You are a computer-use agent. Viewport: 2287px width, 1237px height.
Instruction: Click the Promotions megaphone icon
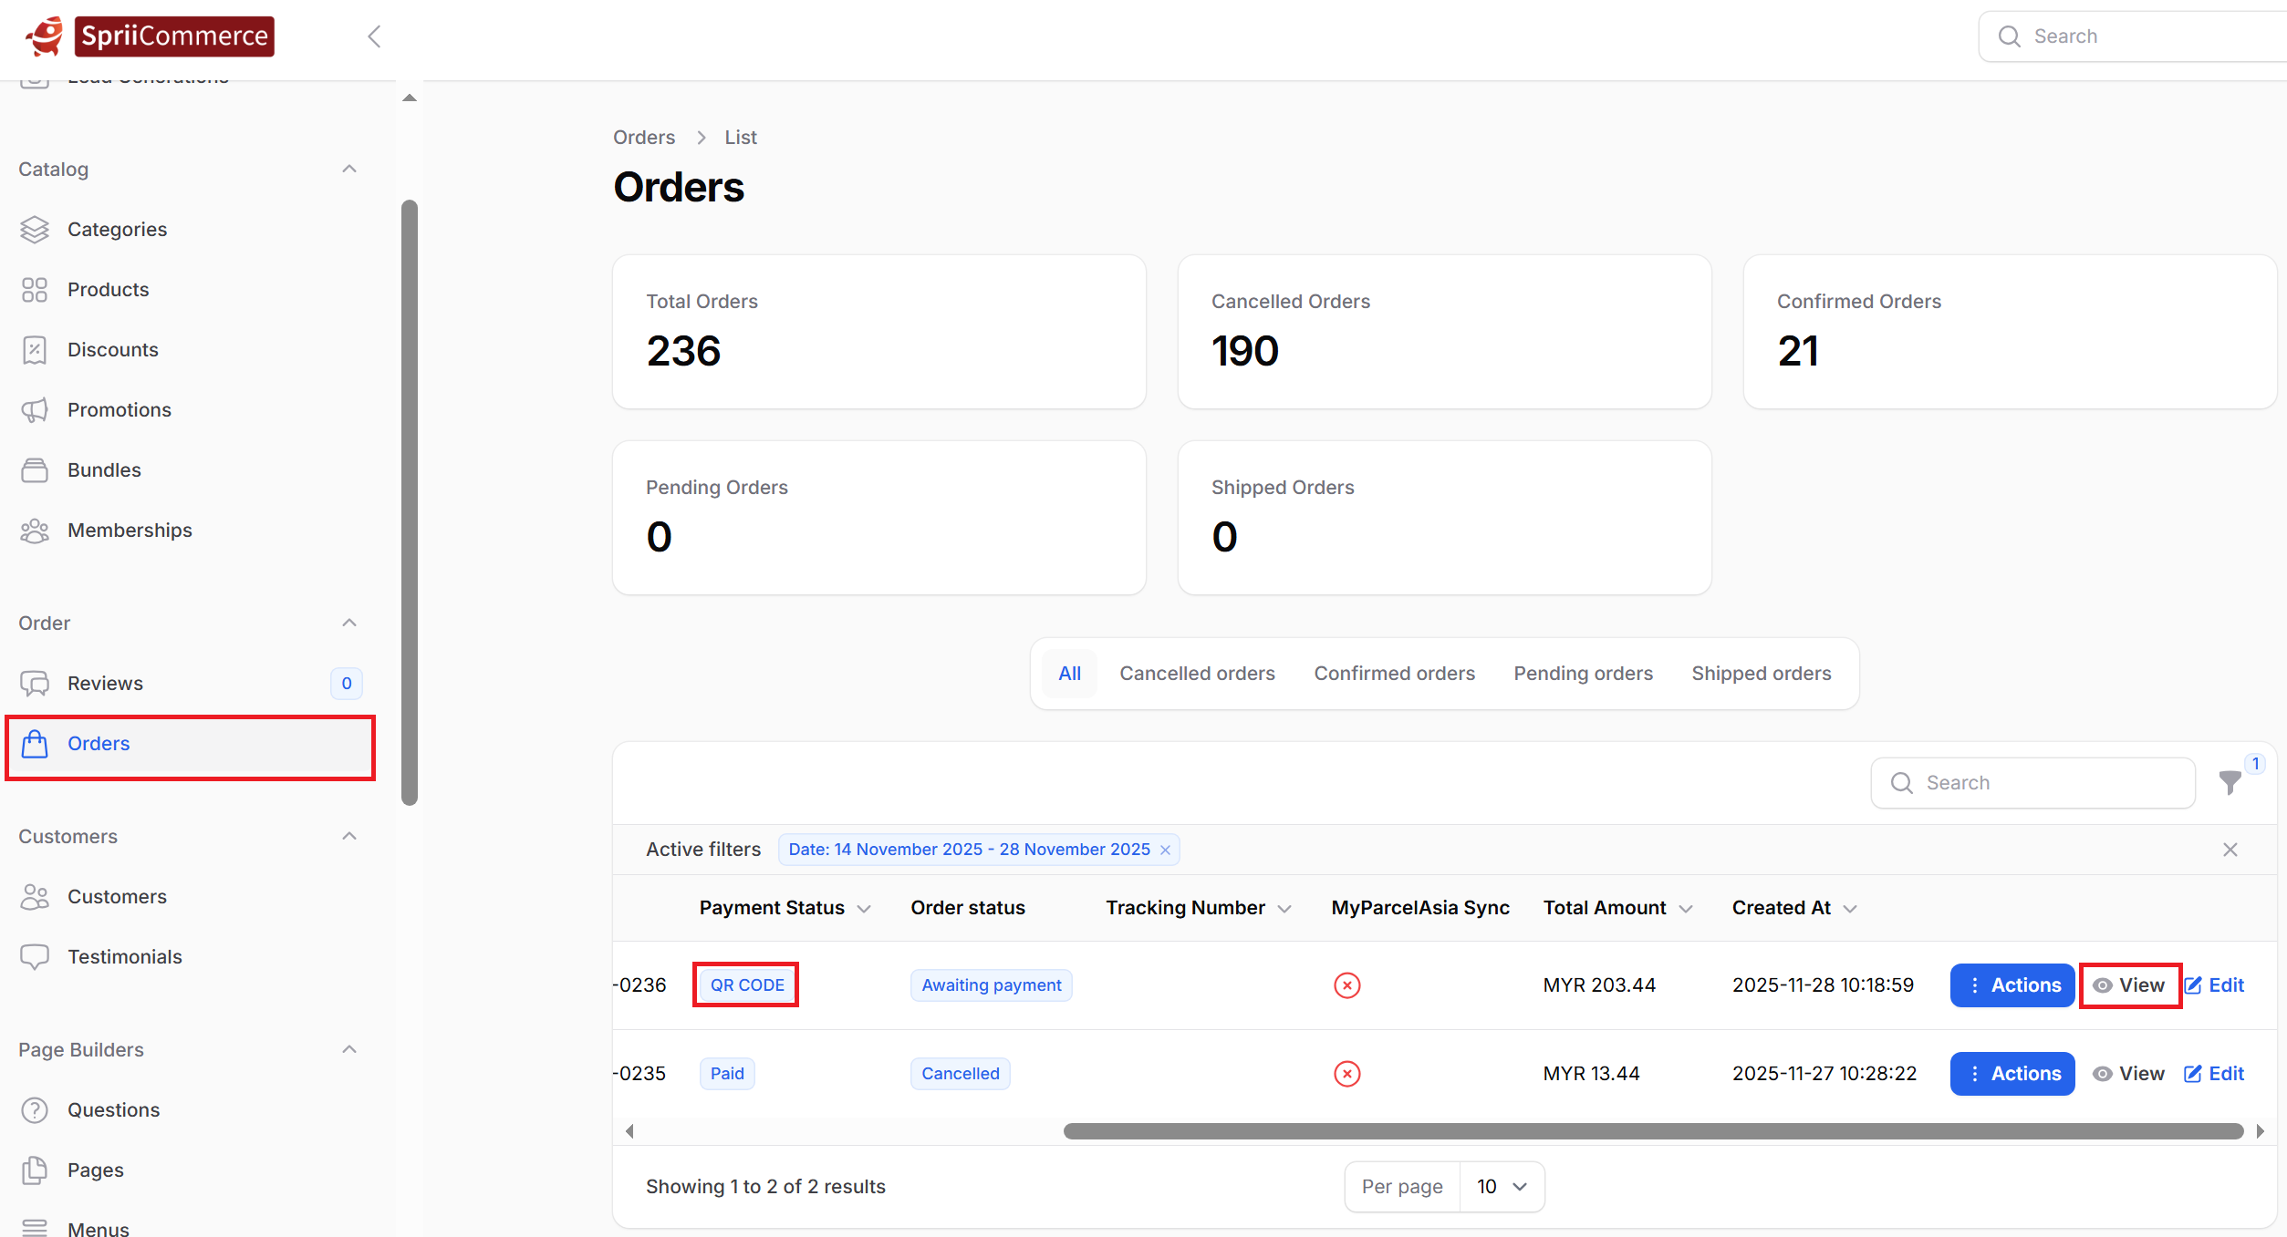pos(35,410)
